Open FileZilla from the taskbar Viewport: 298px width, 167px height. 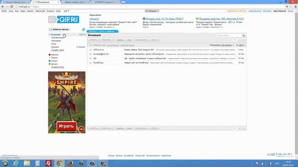[x=48, y=163]
